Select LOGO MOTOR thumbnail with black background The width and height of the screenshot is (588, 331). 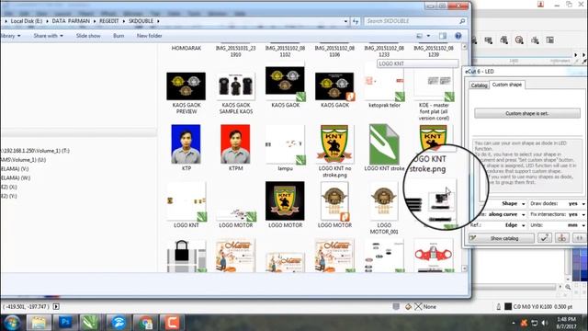pos(285,201)
